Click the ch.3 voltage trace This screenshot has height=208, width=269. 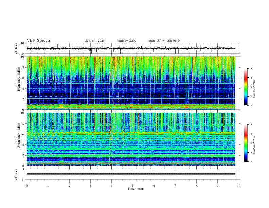[x=131, y=174]
